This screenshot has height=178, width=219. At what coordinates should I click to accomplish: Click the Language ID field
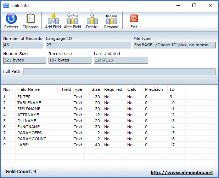click(88, 45)
